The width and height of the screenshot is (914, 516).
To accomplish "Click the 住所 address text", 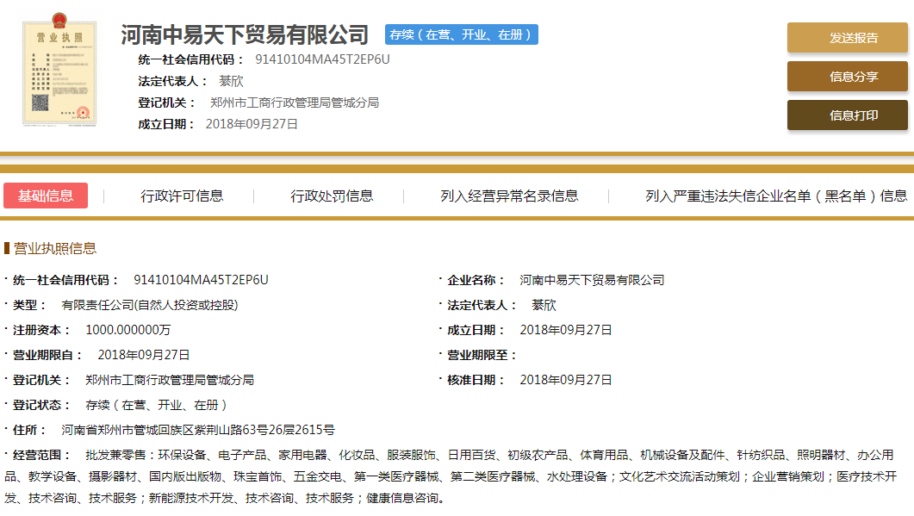I will tap(198, 430).
